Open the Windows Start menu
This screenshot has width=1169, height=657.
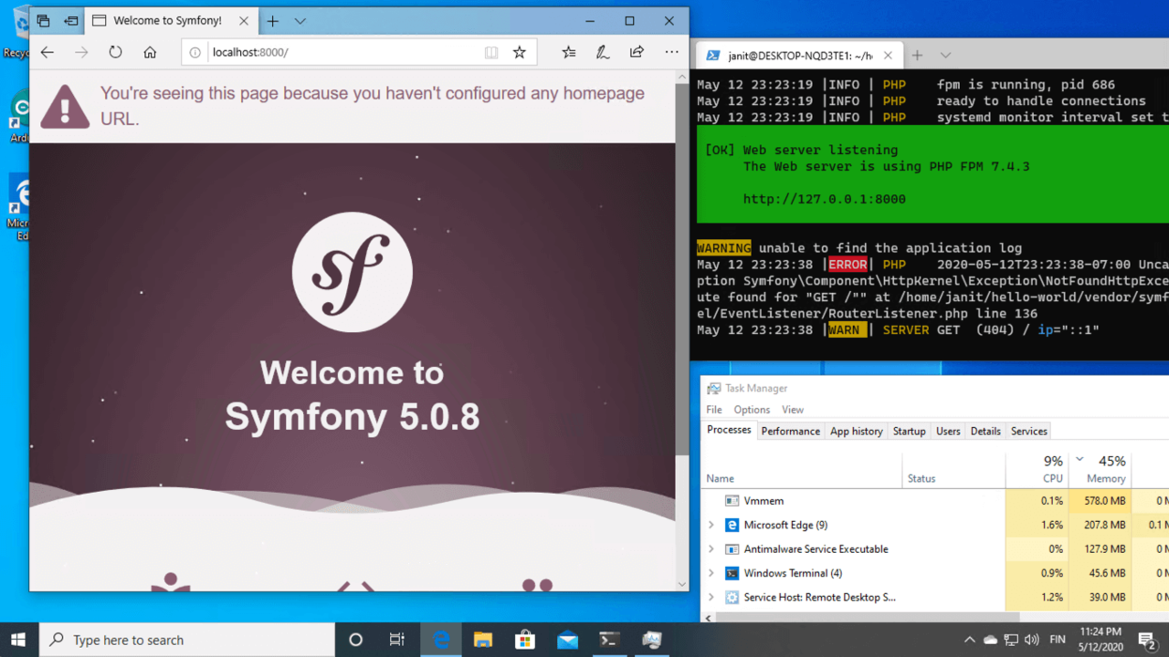(x=18, y=640)
